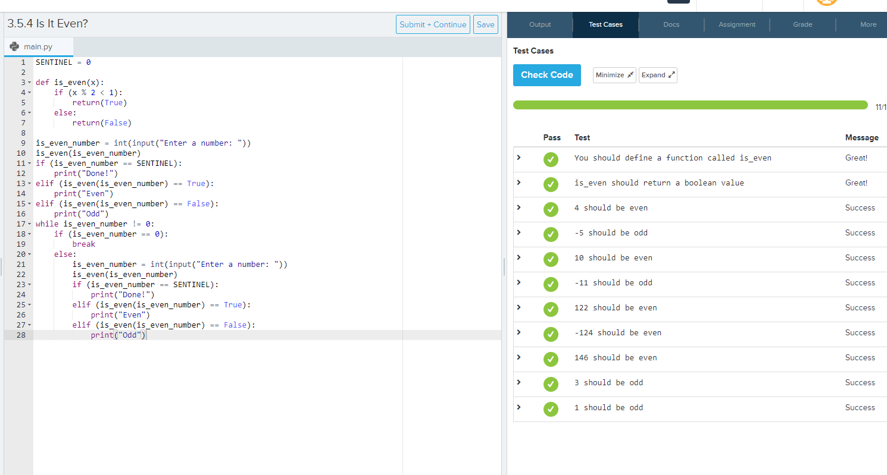Image resolution: width=887 pixels, height=475 pixels.
Task: Click line number 28 in the gutter
Action: pos(21,335)
